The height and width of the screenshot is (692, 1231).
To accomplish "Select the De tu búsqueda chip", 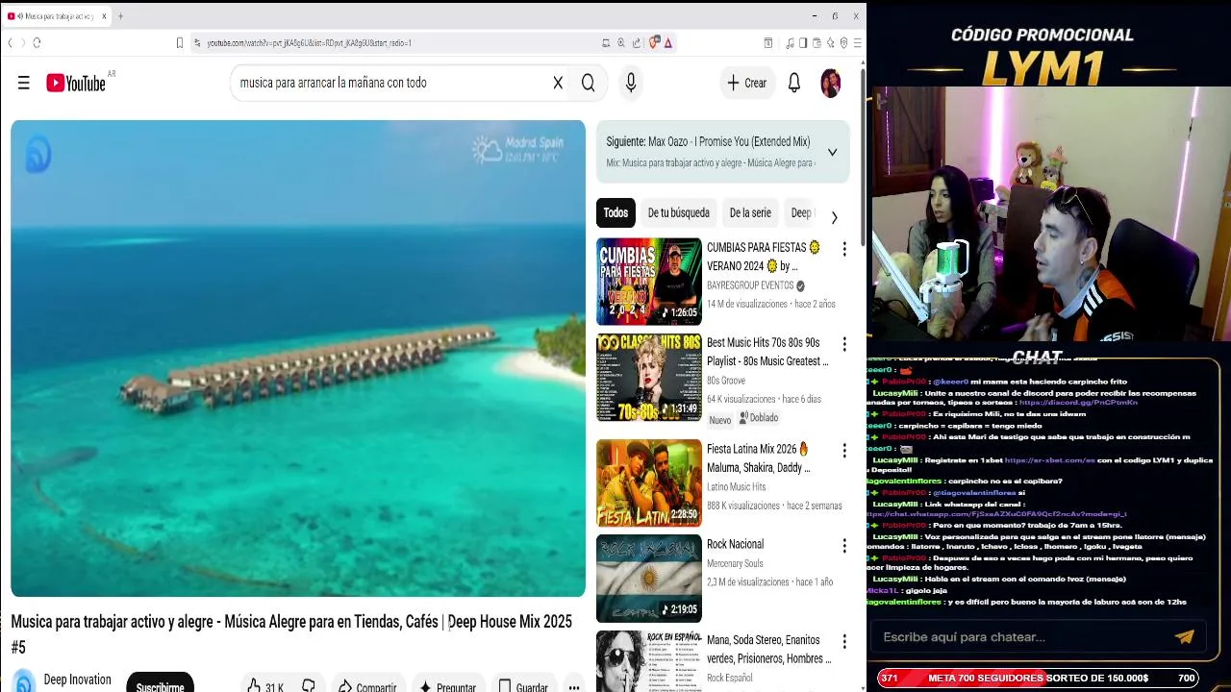I will click(678, 212).
